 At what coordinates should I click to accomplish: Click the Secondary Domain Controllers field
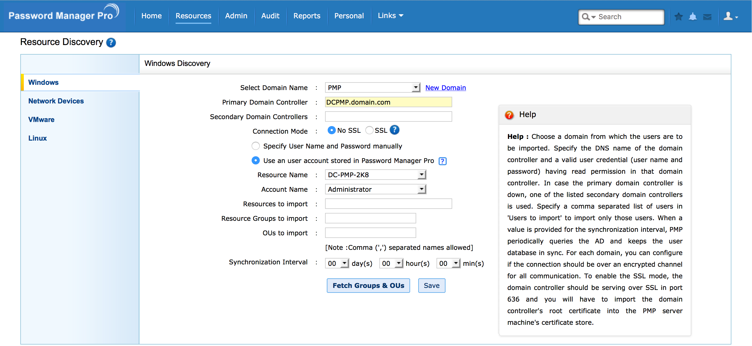(x=388, y=116)
